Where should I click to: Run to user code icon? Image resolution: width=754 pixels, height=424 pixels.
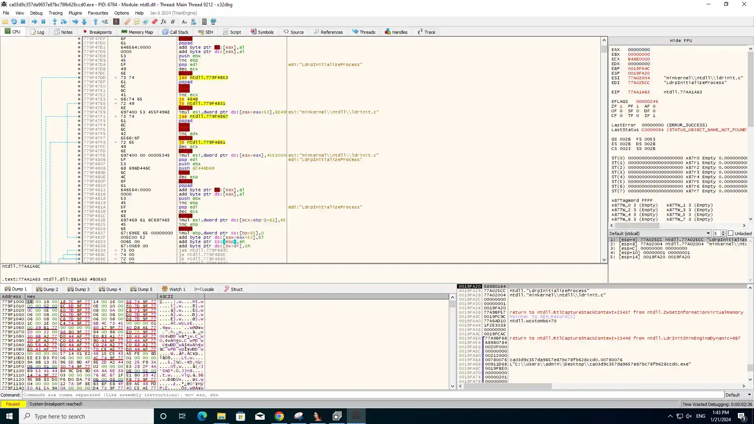(x=105, y=22)
